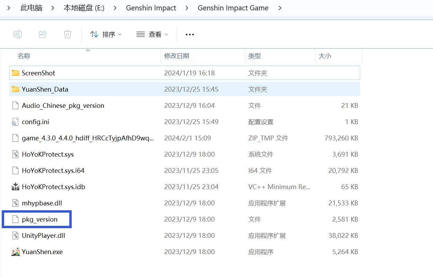Go to Genshin Impact breadcrumb folder

coord(151,8)
